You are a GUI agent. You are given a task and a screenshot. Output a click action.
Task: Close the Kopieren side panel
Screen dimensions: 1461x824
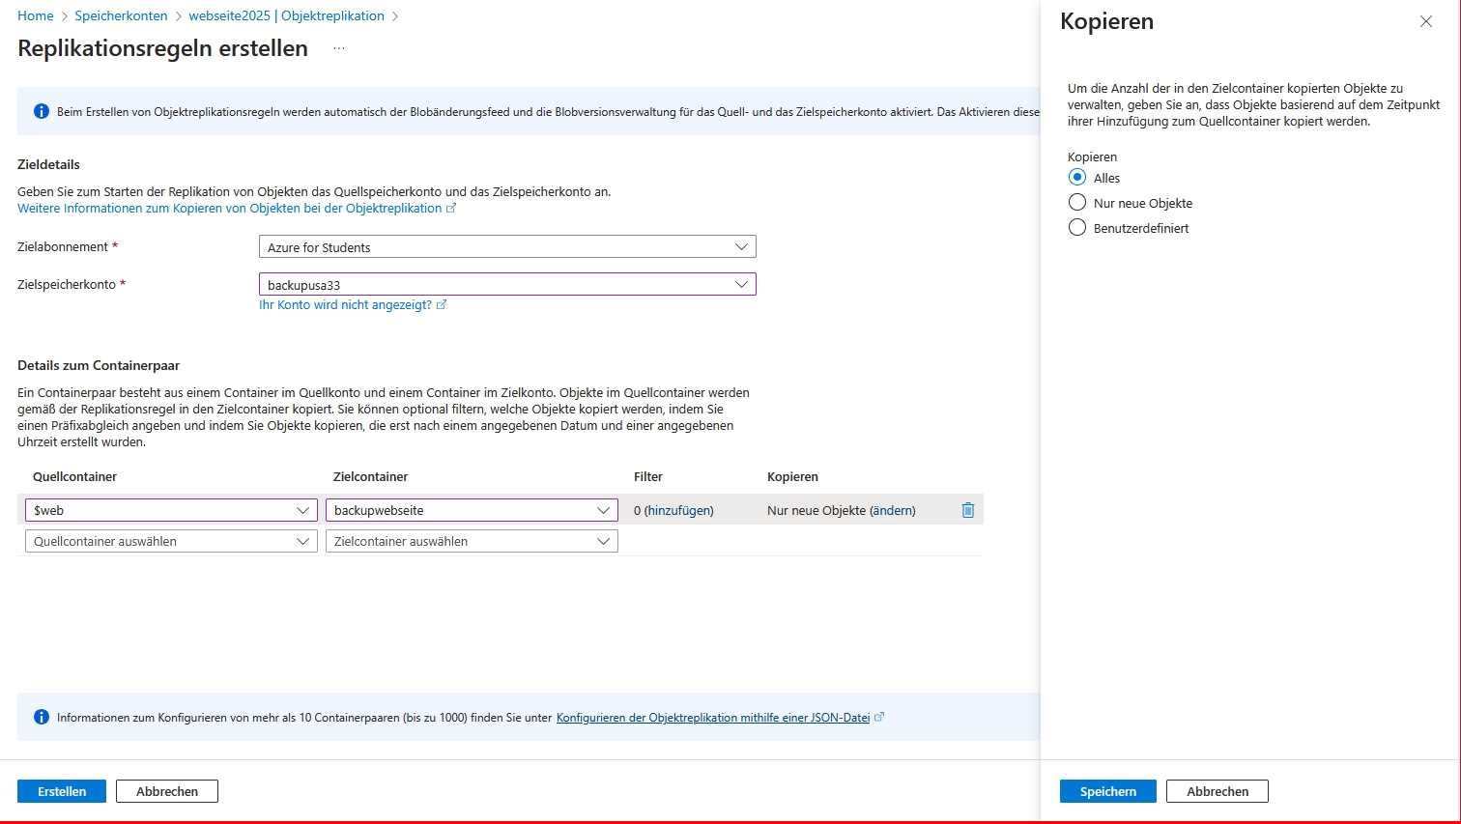1425,21
